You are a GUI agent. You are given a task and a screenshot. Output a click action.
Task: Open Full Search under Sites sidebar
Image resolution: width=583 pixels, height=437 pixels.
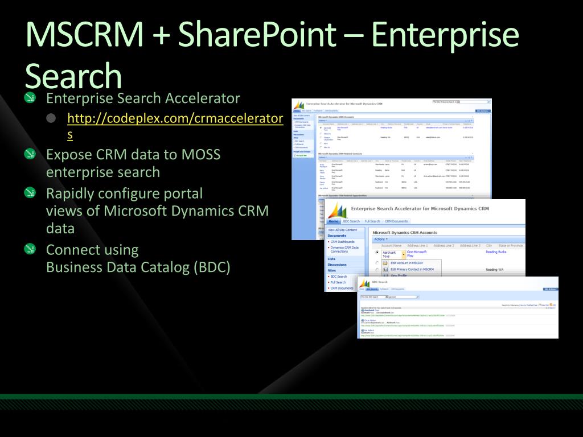(338, 282)
